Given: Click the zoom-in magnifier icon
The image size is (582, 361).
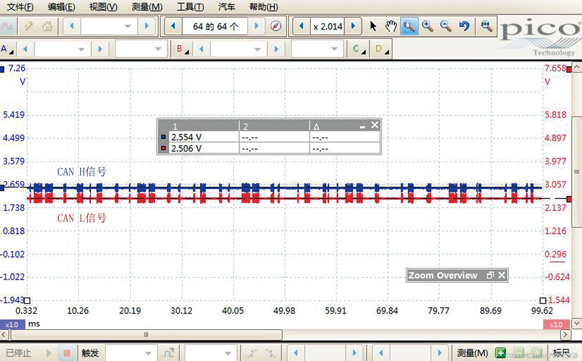Looking at the screenshot, I should [427, 26].
